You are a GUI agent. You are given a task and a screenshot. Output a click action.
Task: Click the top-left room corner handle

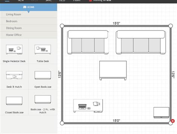62,26
